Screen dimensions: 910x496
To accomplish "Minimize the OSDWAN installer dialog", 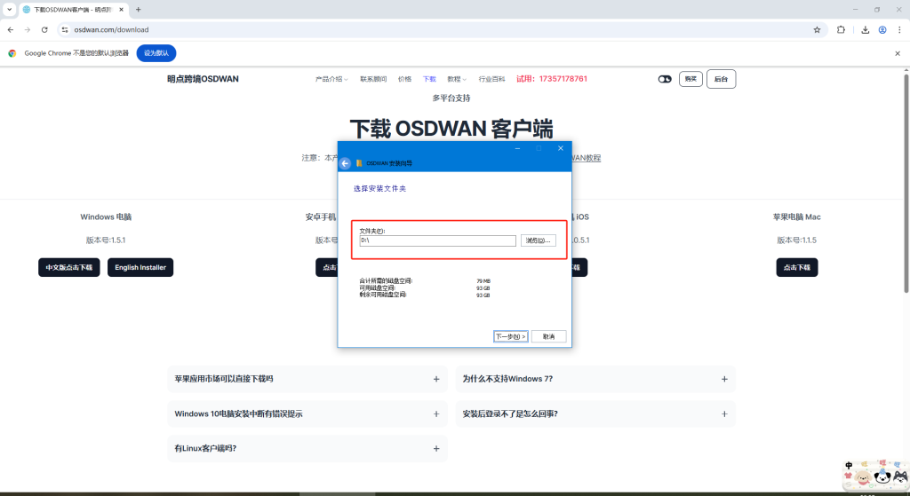I will click(x=518, y=148).
